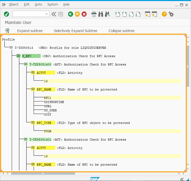Click the PRO Profile for role LIQUIDUISERVER text
The image size is (191, 181).
pyautogui.click(x=72, y=48)
